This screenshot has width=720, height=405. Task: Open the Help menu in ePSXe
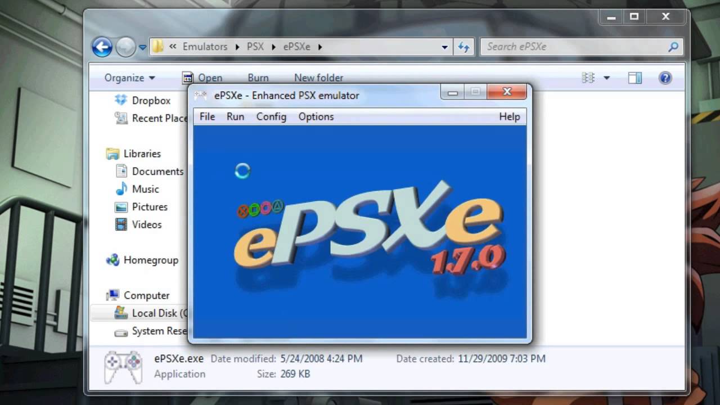pos(510,116)
